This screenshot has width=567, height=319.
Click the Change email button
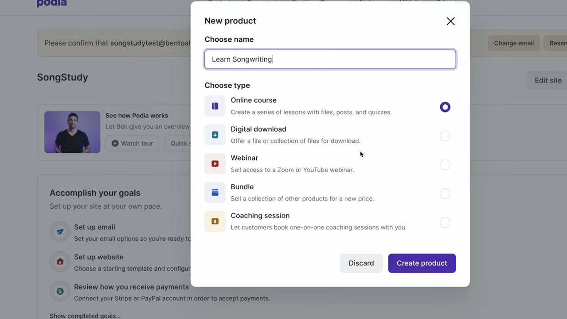click(x=513, y=43)
